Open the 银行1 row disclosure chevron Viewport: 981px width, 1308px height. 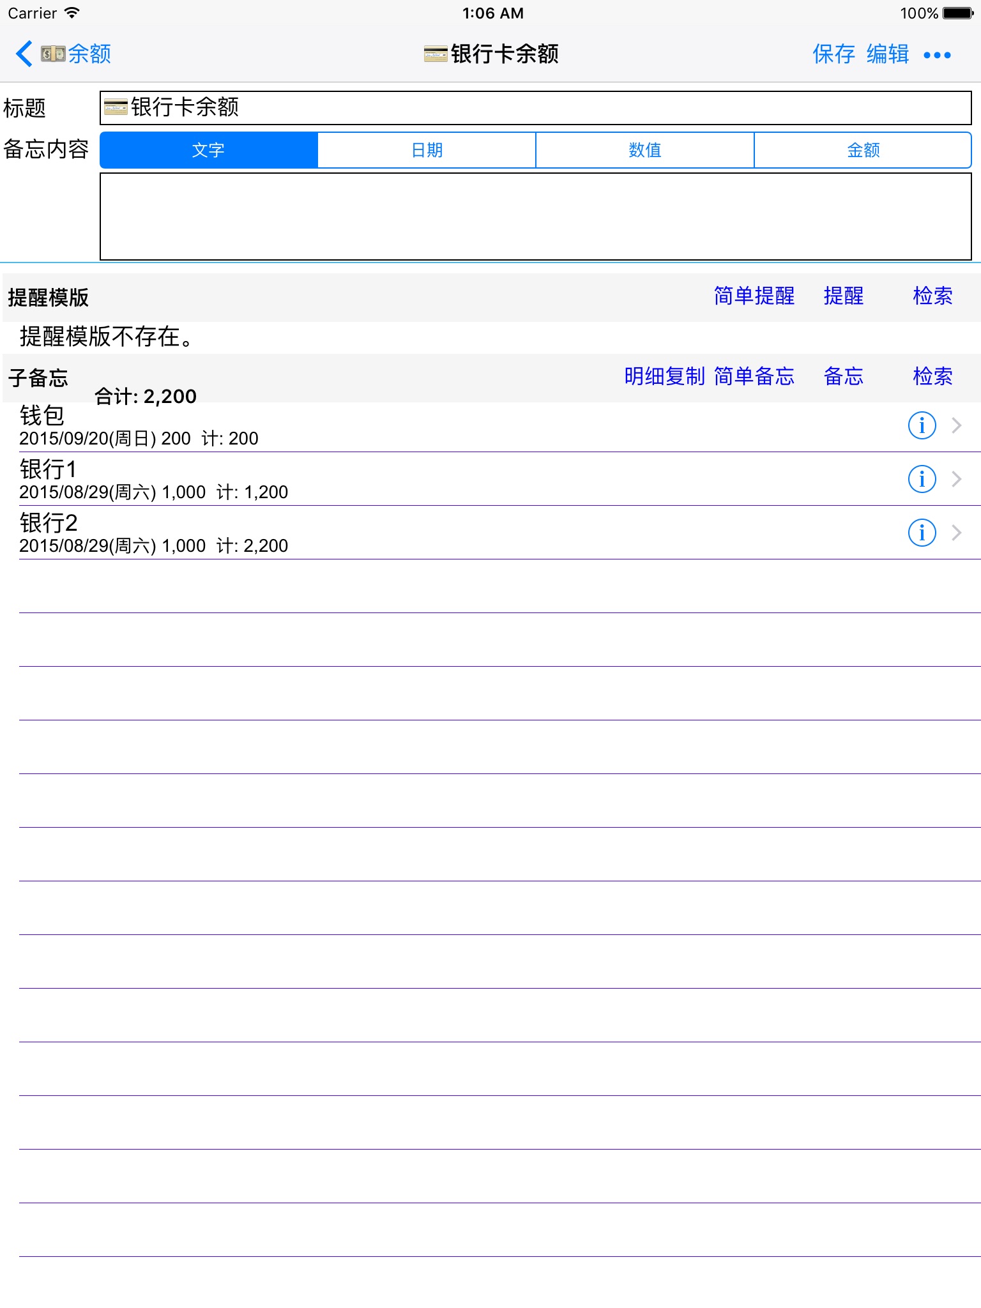(957, 479)
